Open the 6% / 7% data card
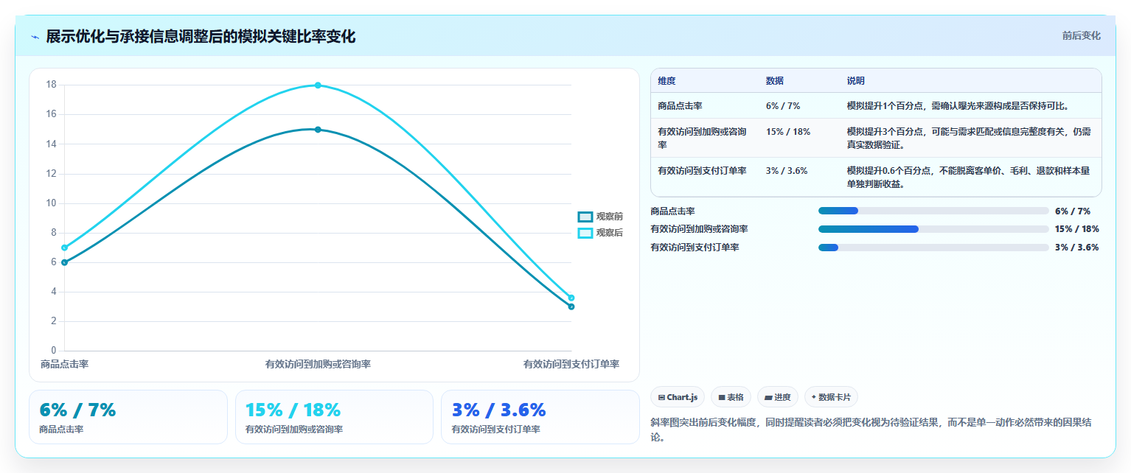Viewport: 1131px width, 473px height. click(128, 417)
